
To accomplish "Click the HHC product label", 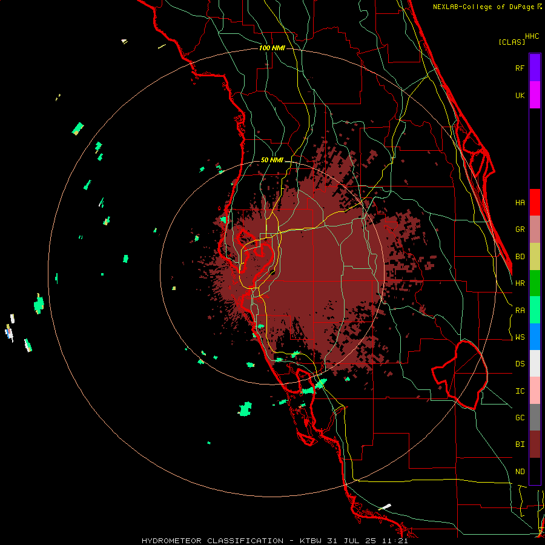I will pyautogui.click(x=532, y=36).
